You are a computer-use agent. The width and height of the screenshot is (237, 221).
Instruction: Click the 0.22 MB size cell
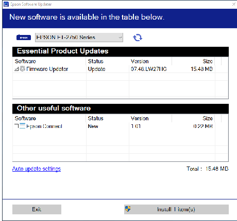click(x=203, y=126)
